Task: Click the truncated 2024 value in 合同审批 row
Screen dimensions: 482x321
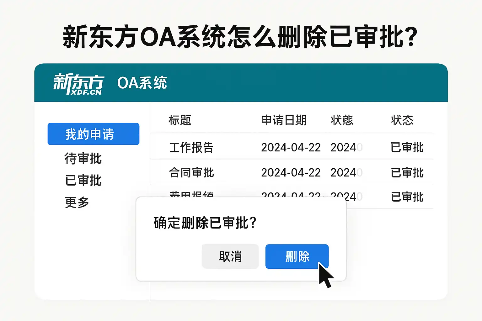Action: click(346, 172)
